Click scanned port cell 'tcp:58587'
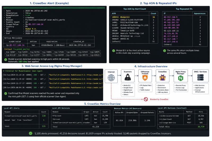The width and height of the screenshot is (212, 141). (11, 52)
